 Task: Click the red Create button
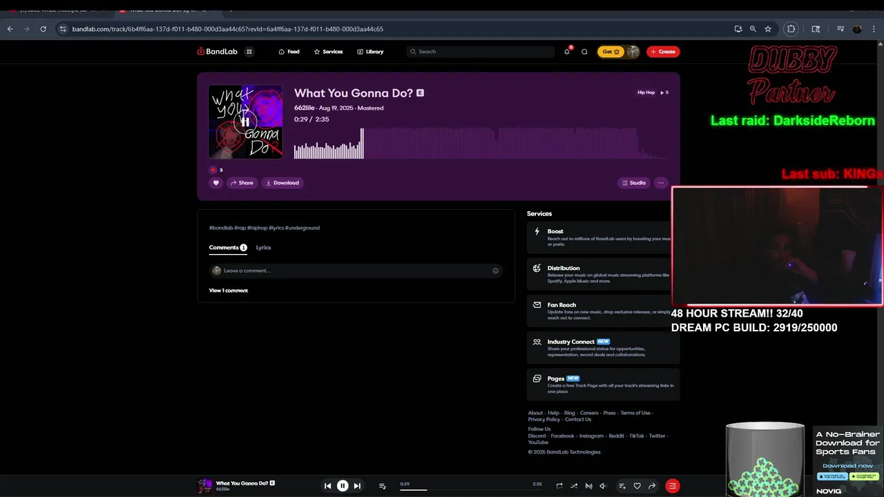tap(663, 52)
